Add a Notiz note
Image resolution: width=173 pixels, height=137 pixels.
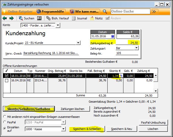click(x=97, y=18)
